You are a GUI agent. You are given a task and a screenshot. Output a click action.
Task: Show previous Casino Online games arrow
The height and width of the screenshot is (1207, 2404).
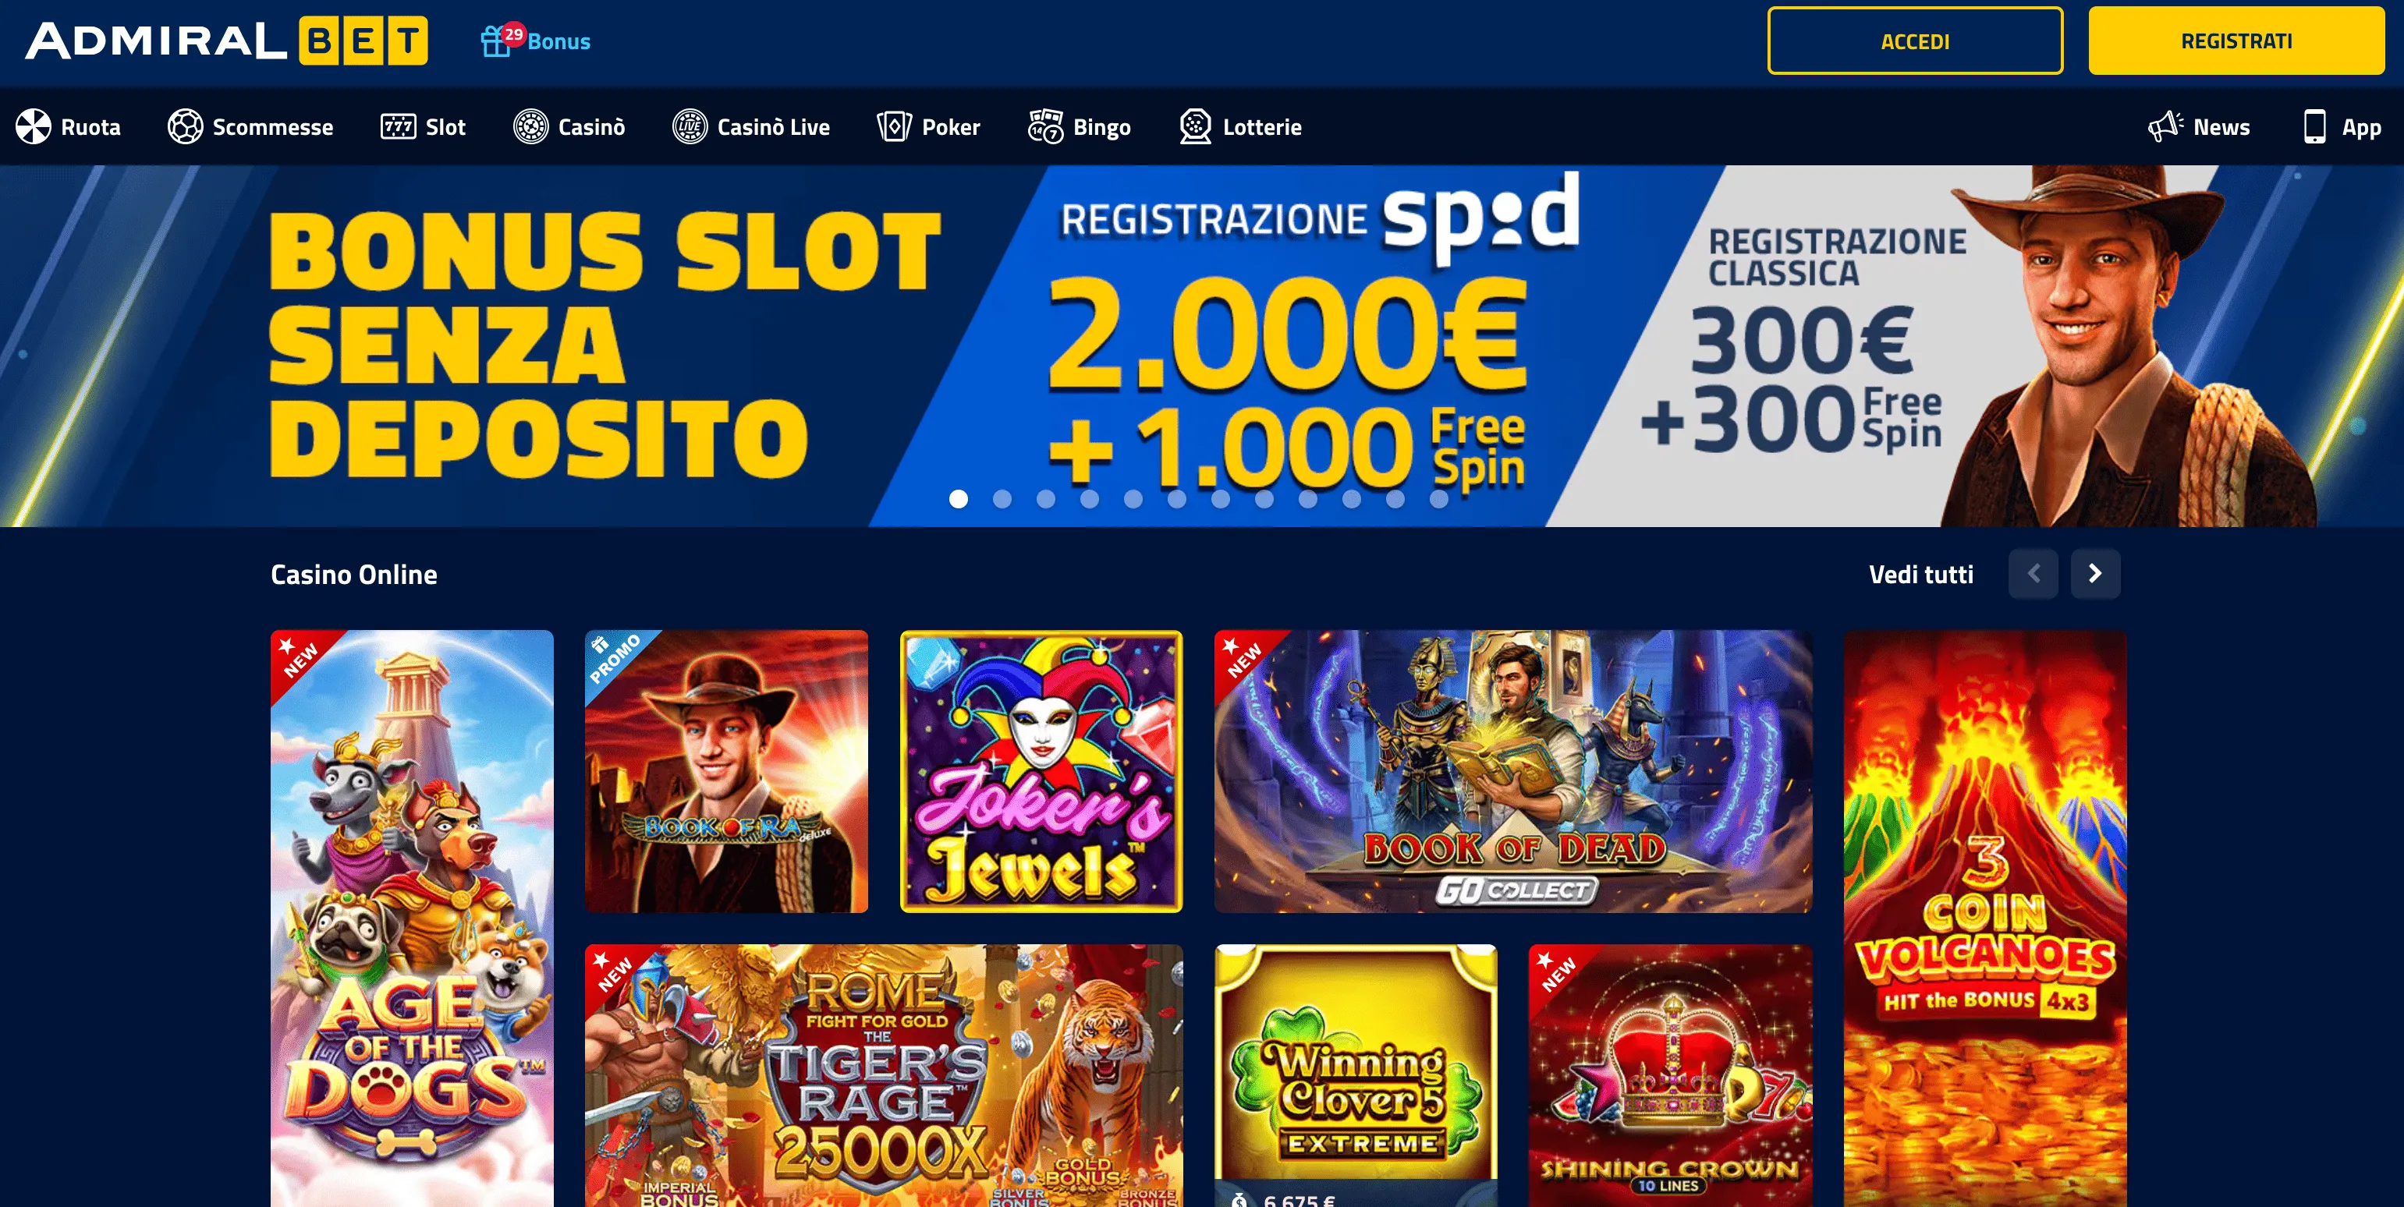tap(2033, 574)
